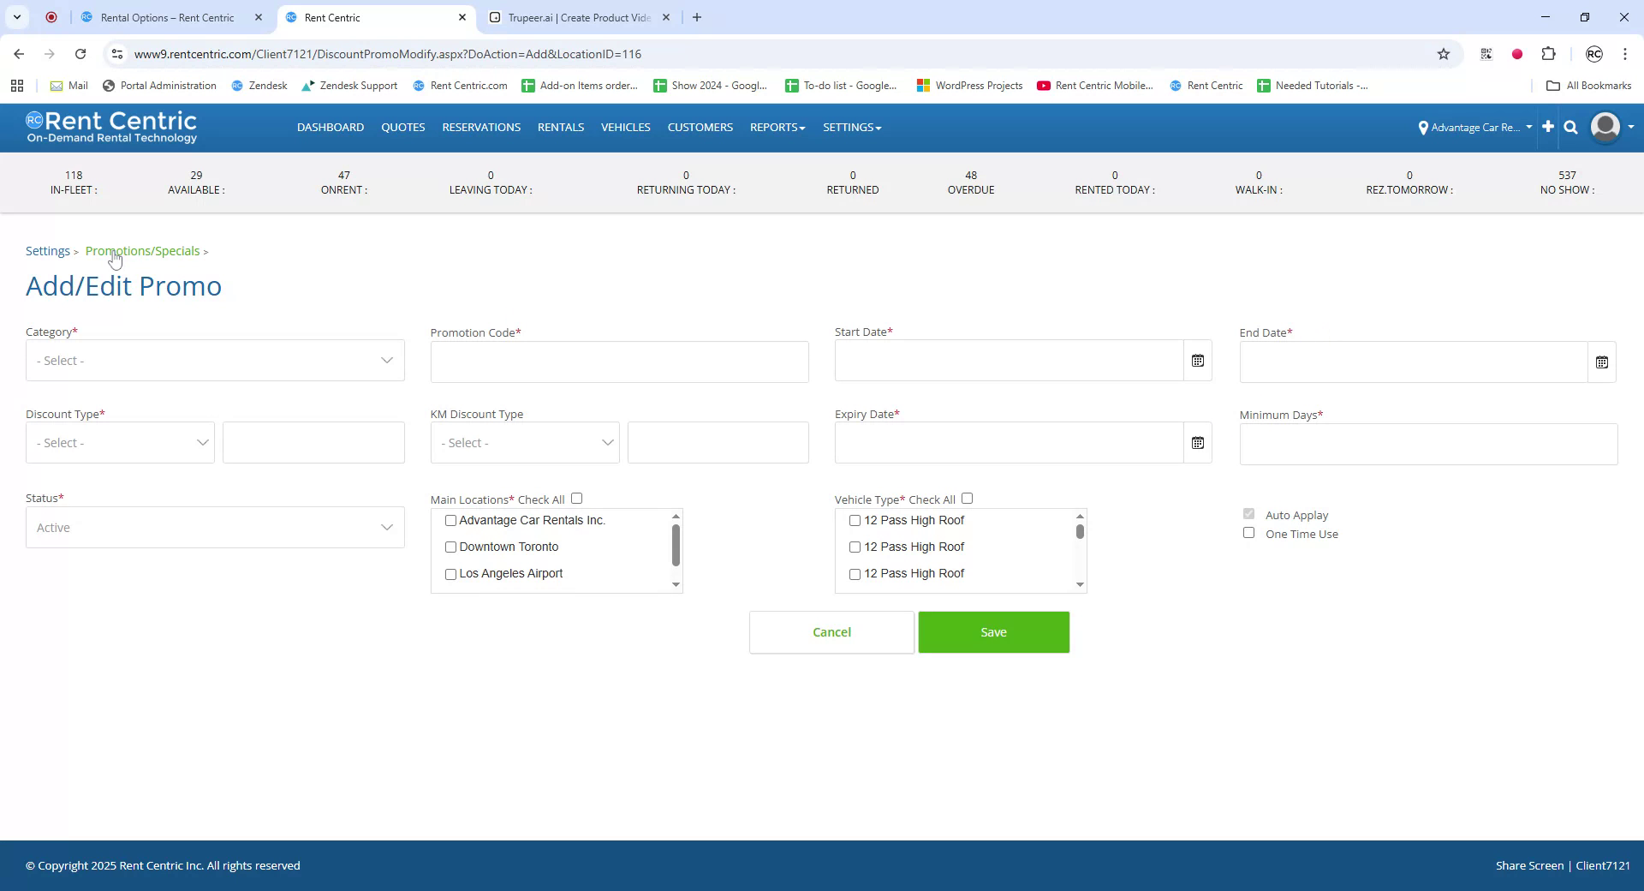The width and height of the screenshot is (1644, 891).
Task: Click the search icon in the header
Action: pos(1570,127)
